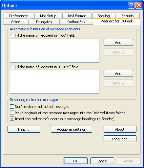Click the Apply button
The image size is (144, 168).
[129, 161]
